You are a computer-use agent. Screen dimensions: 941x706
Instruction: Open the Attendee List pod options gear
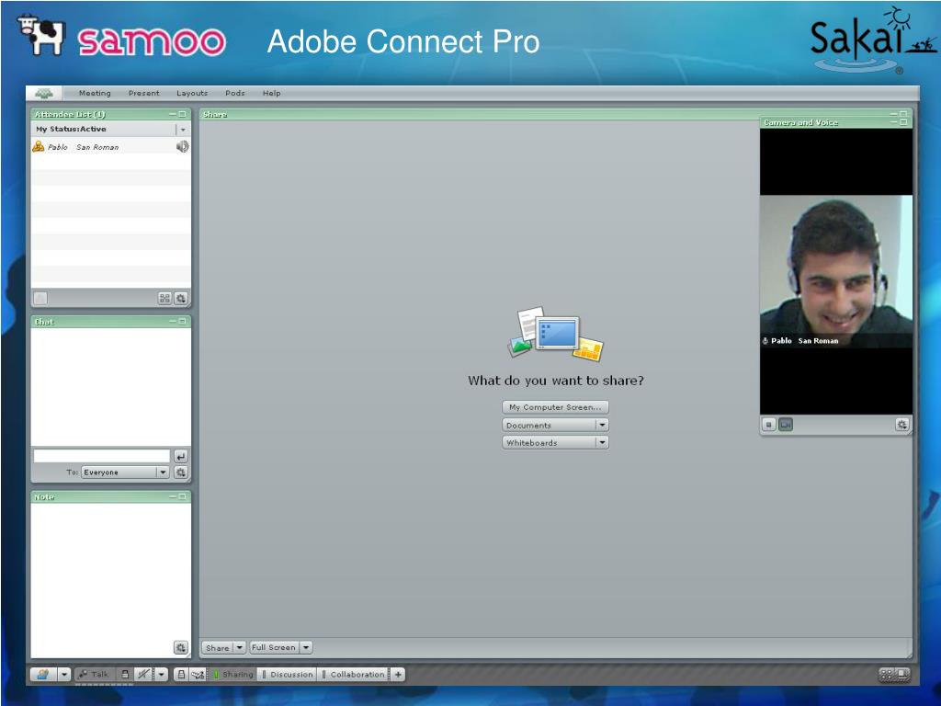(181, 298)
